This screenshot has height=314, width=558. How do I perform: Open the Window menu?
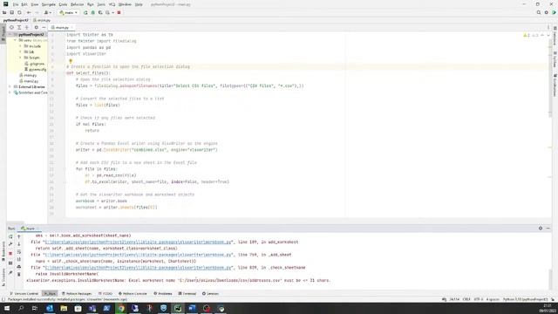(x=125, y=4)
